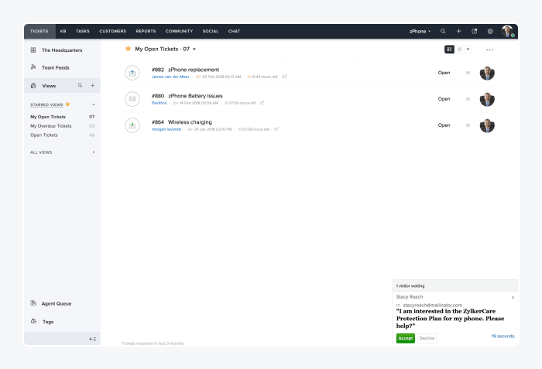The image size is (542, 369).
Task: Open the setup gear icon
Action: click(x=490, y=31)
